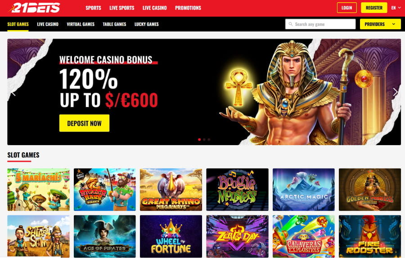Switch to the Table Games tab
Viewport: 405px width, 258px height.
coord(114,24)
